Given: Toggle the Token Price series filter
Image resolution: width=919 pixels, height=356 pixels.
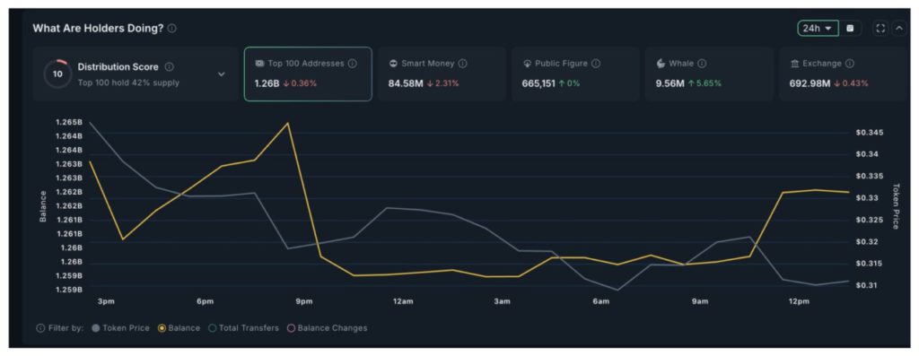Looking at the screenshot, I should (x=121, y=328).
